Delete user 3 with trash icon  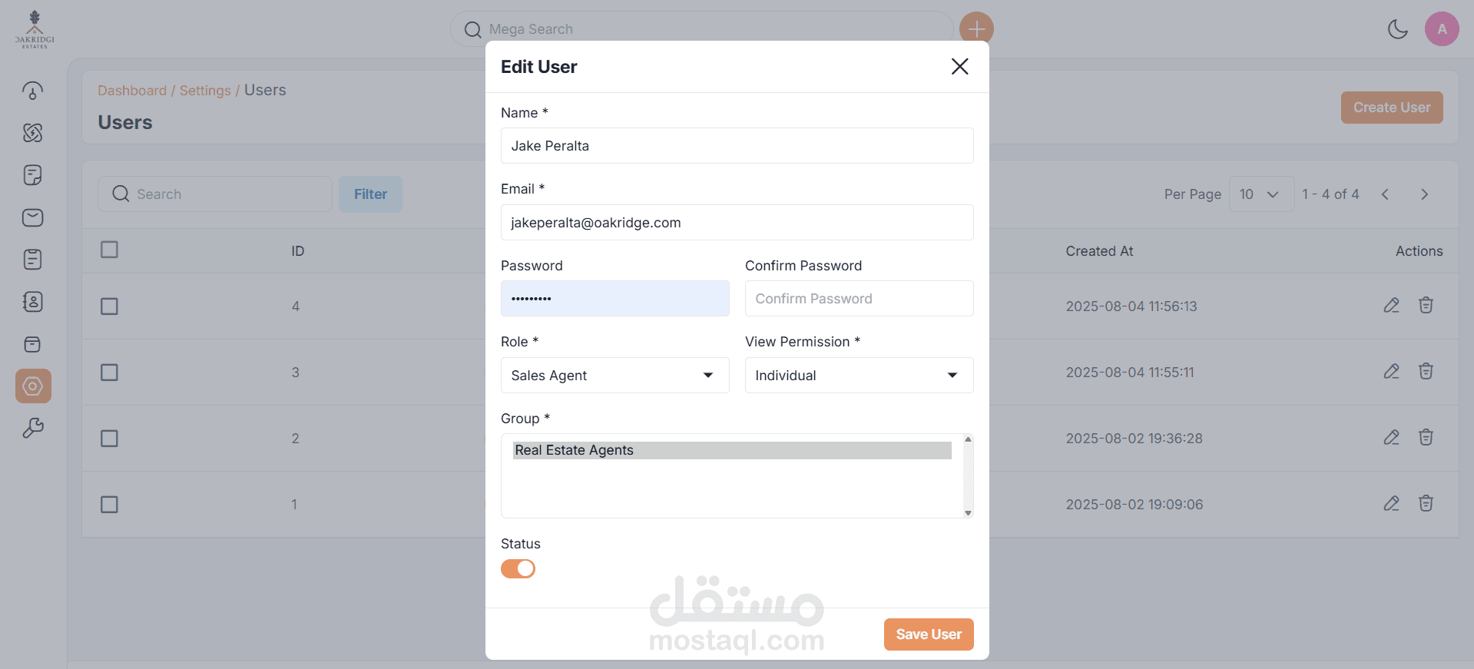(x=1426, y=372)
